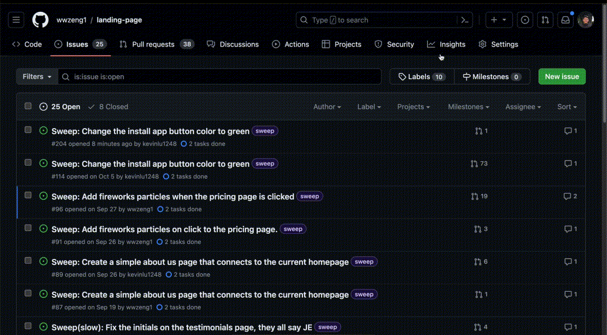Screen dimensions: 607x335
Task: Expand the Label filter dropdown
Action: [x=369, y=106]
